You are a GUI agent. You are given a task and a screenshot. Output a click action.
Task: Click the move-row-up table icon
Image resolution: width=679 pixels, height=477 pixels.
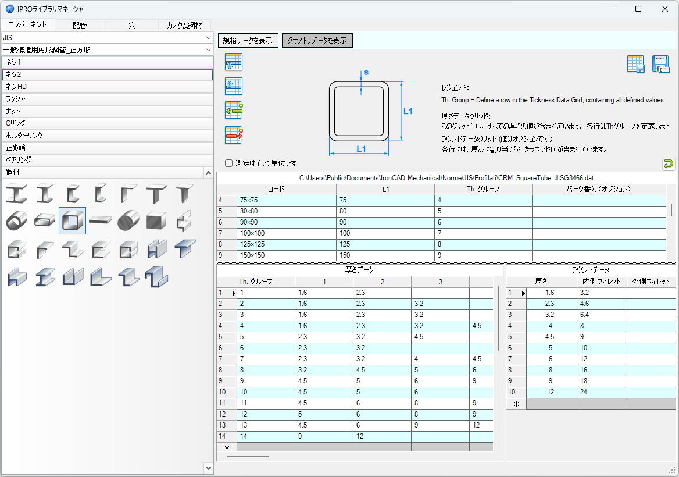click(234, 86)
